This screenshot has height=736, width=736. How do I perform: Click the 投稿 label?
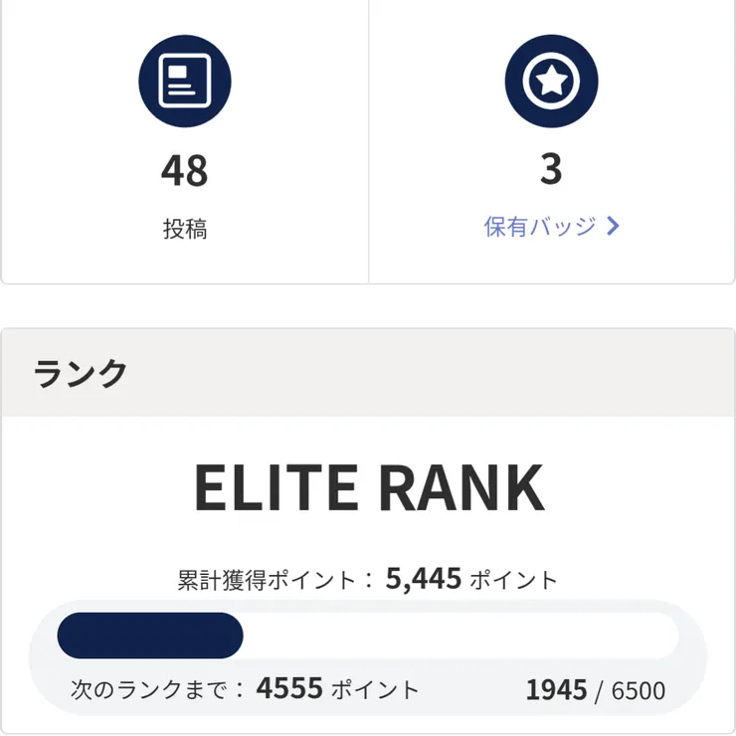[x=184, y=230]
